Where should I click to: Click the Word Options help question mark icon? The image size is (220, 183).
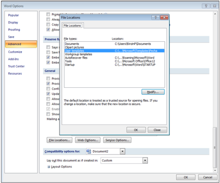[x=206, y=6]
